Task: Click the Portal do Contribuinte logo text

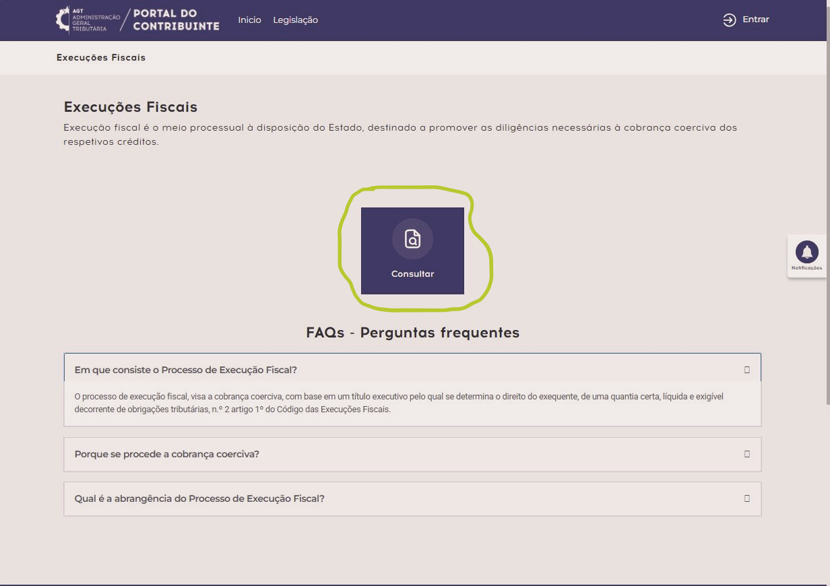Action: tap(176, 20)
